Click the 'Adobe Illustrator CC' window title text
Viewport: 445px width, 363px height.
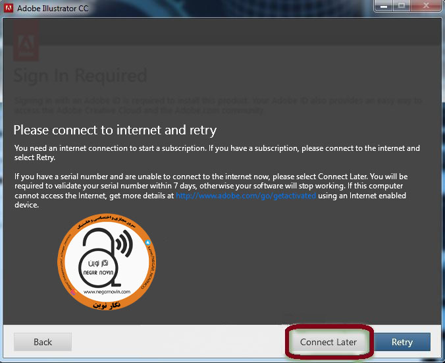[53, 9]
